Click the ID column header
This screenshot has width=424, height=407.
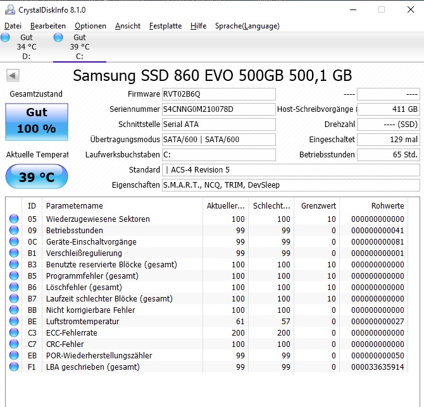pos(32,206)
